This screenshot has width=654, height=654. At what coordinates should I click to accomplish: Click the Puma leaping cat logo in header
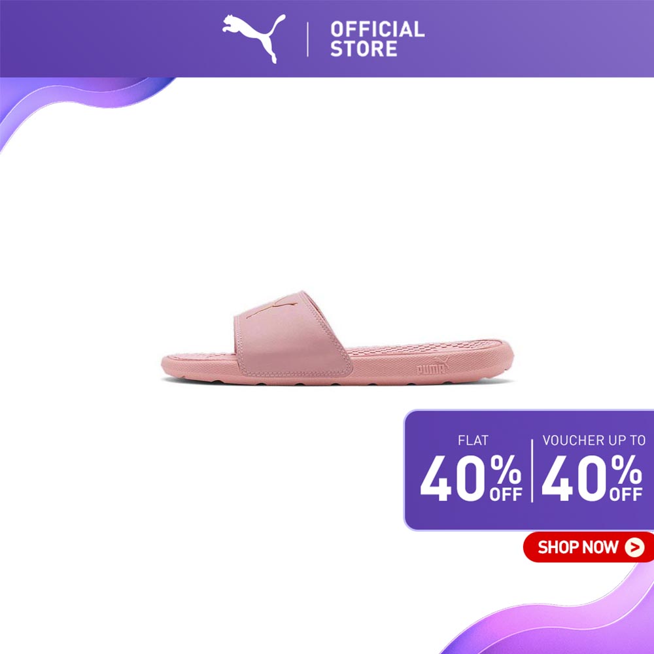[254, 39]
